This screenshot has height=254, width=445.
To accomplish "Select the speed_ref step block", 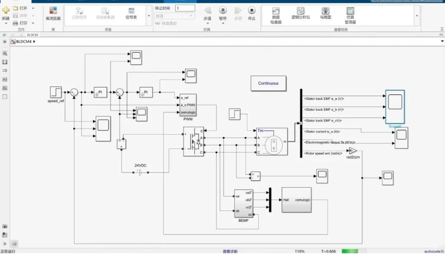I will click(56, 92).
